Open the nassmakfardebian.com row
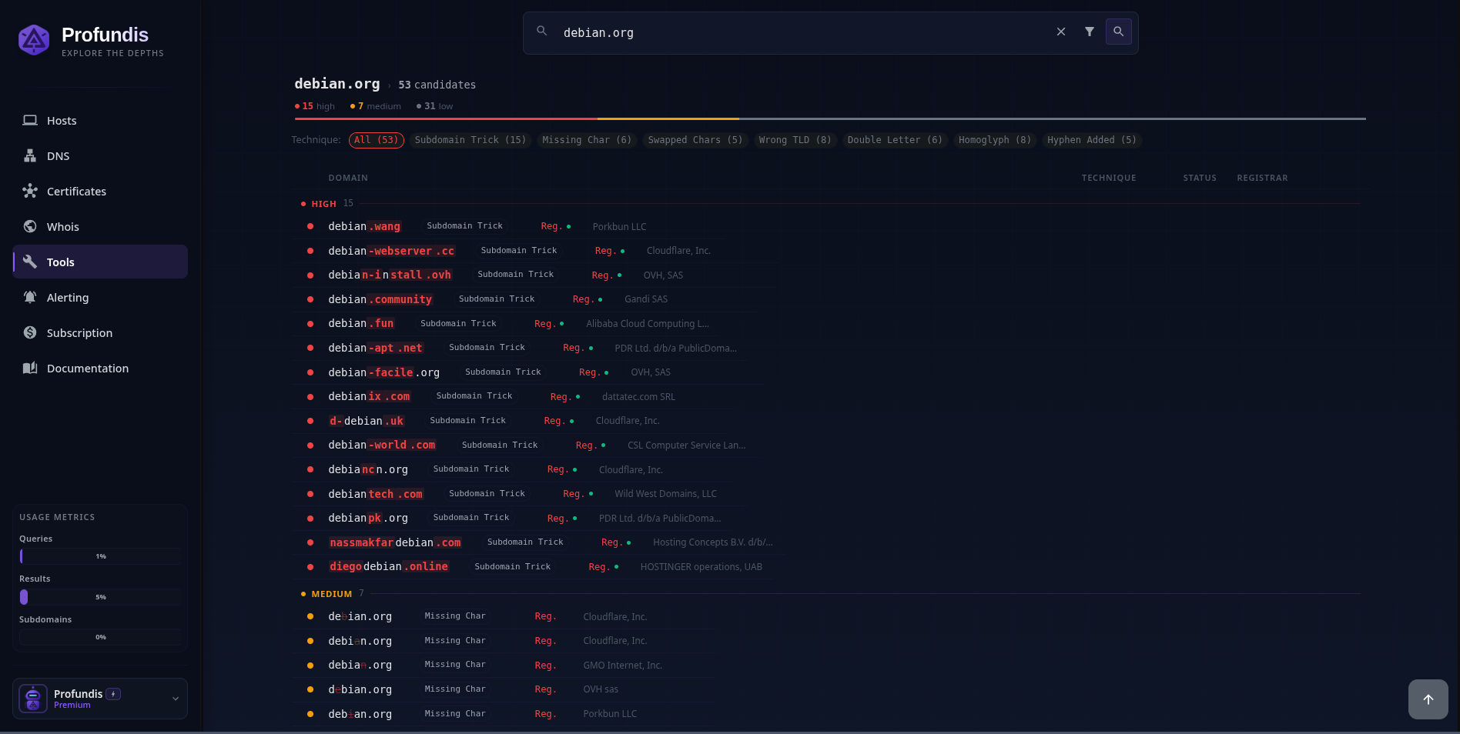 [539, 542]
